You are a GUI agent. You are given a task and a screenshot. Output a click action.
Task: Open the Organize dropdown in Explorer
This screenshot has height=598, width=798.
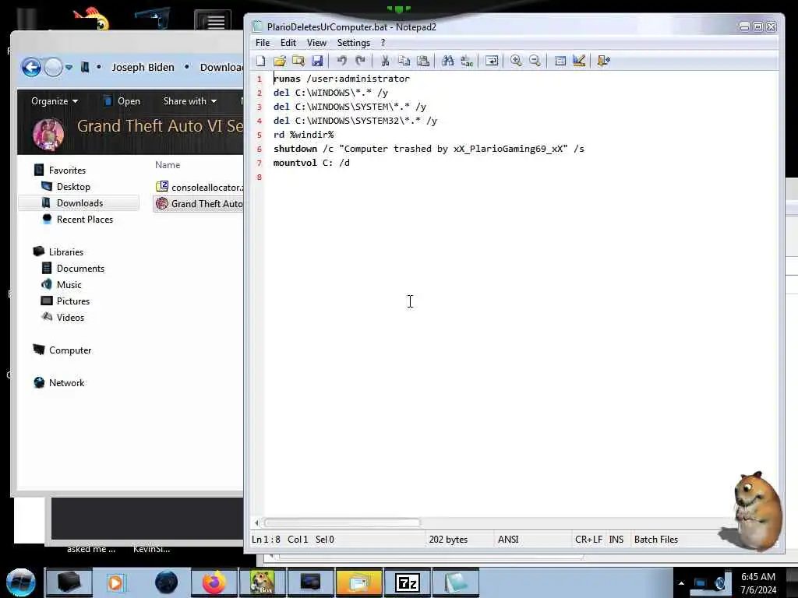coord(55,101)
